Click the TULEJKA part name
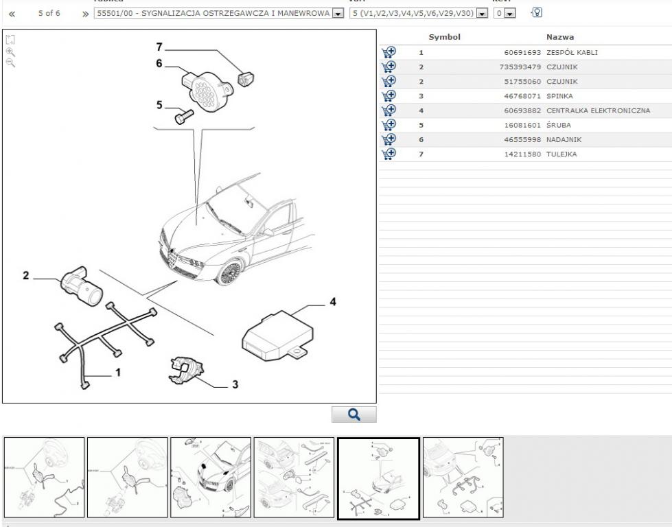672x527 pixels. pos(561,154)
